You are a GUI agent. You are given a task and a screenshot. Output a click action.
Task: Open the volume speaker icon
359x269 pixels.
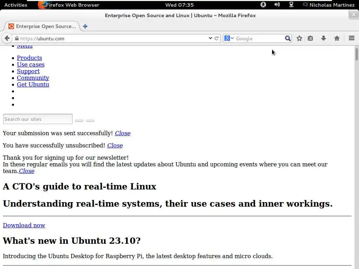tap(277, 5)
